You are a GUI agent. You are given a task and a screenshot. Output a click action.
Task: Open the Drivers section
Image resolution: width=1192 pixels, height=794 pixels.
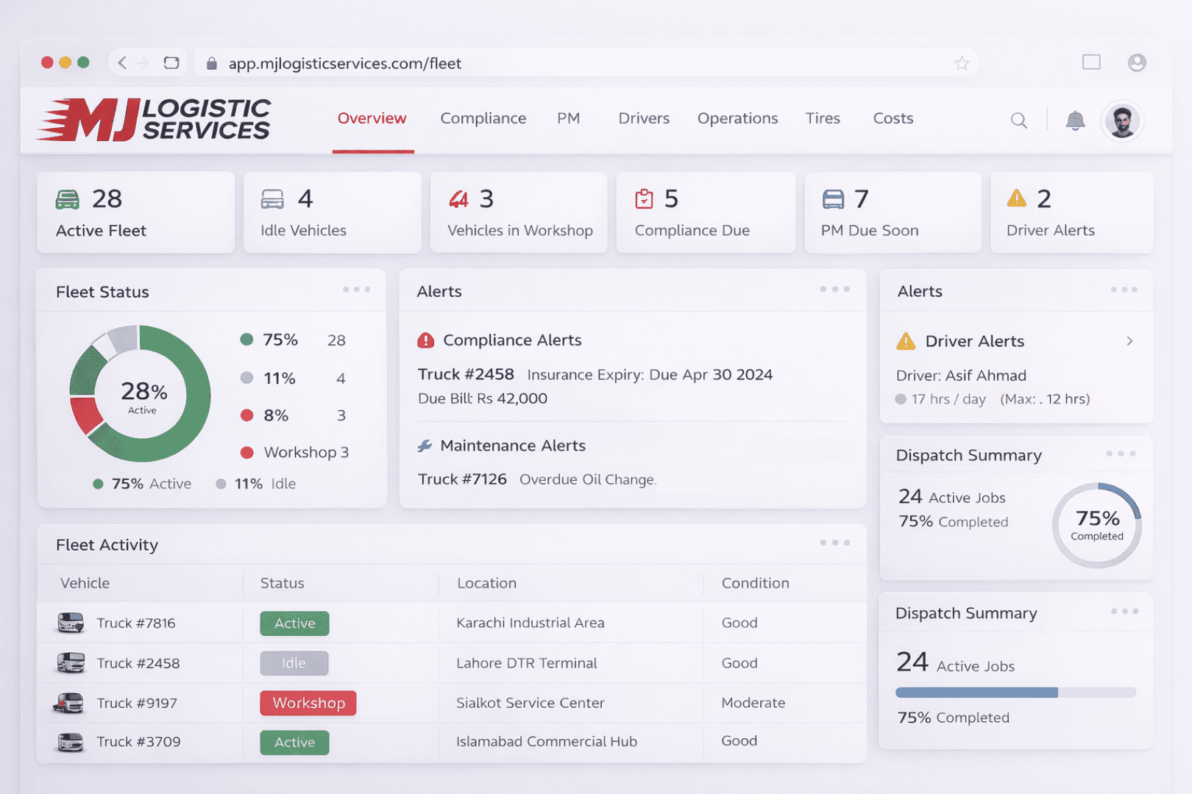[x=644, y=118]
